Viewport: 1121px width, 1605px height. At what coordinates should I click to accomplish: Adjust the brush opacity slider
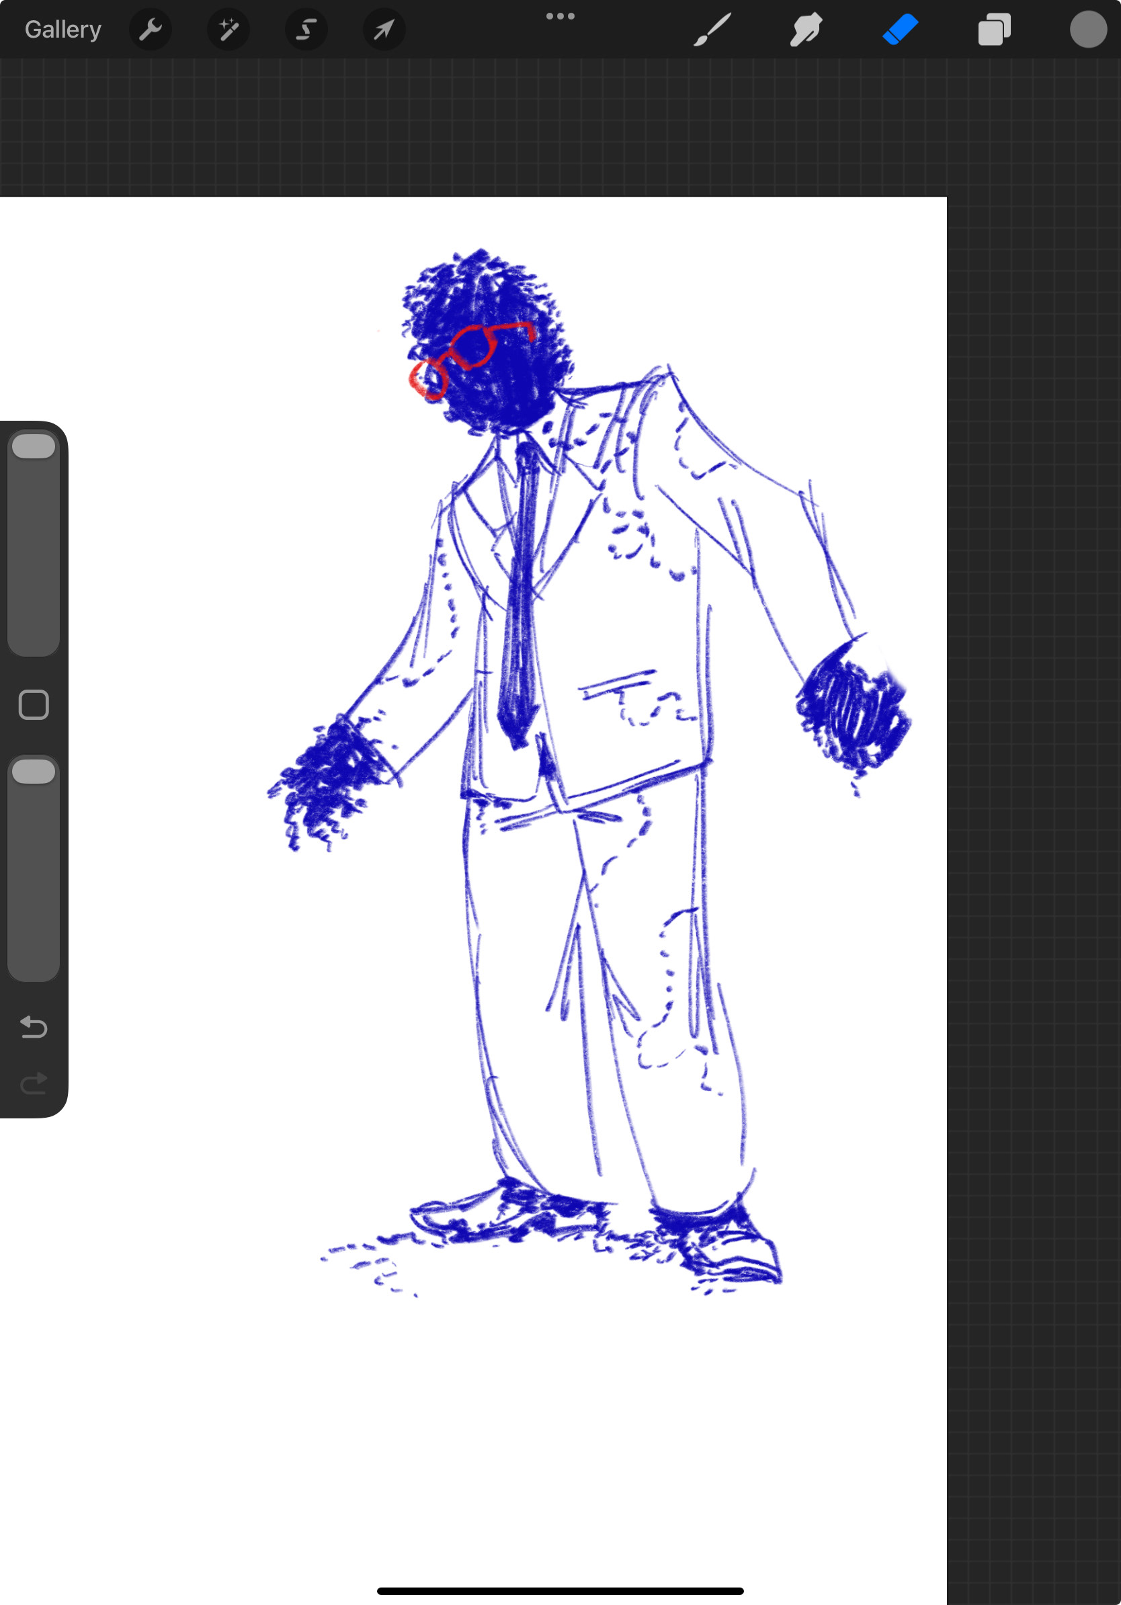tap(34, 868)
